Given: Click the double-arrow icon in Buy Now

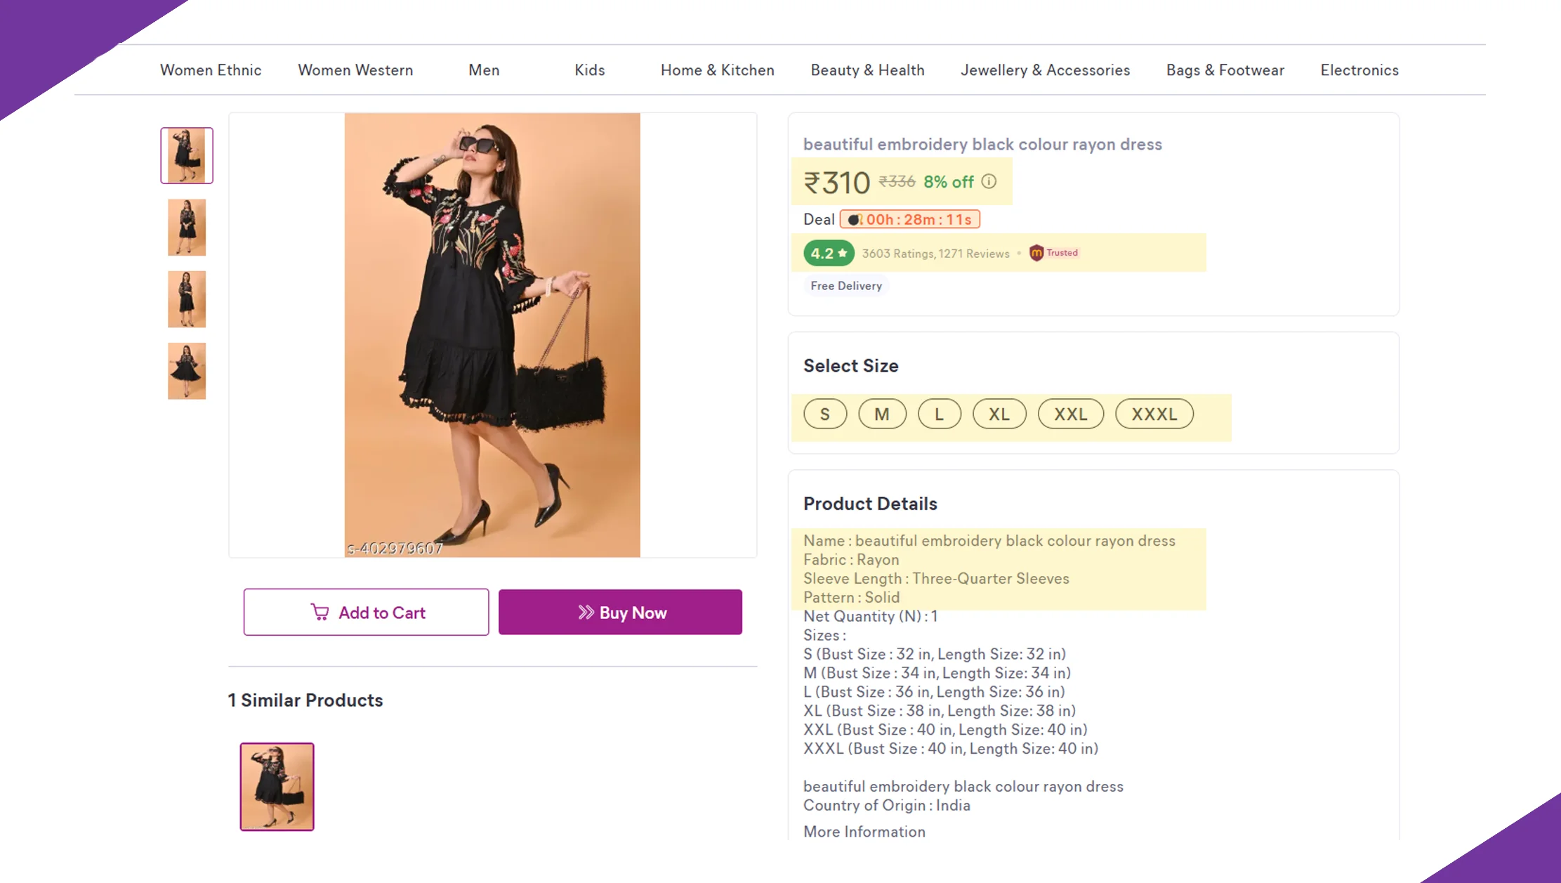Looking at the screenshot, I should [x=586, y=613].
